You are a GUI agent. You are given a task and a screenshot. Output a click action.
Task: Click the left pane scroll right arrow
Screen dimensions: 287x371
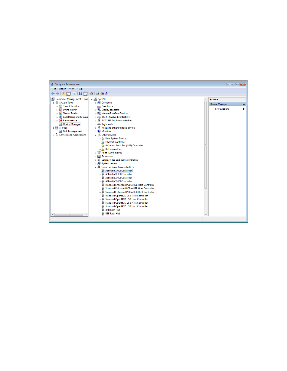pyautogui.click(x=86, y=214)
